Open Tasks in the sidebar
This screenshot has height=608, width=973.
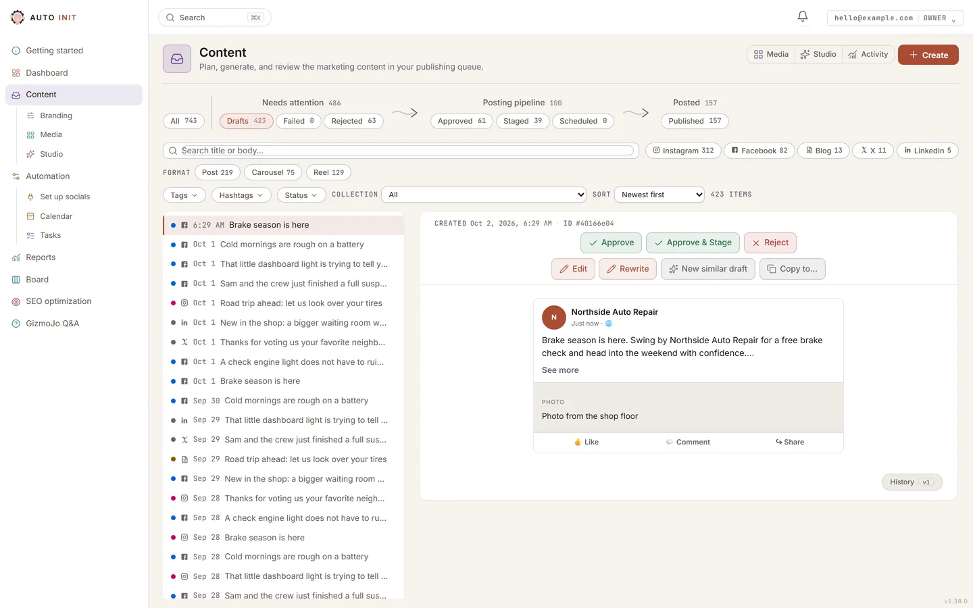click(x=51, y=235)
